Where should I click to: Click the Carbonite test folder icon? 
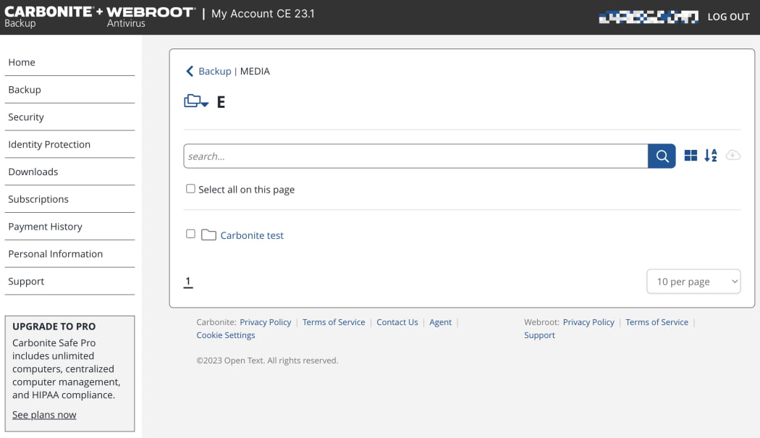point(208,235)
